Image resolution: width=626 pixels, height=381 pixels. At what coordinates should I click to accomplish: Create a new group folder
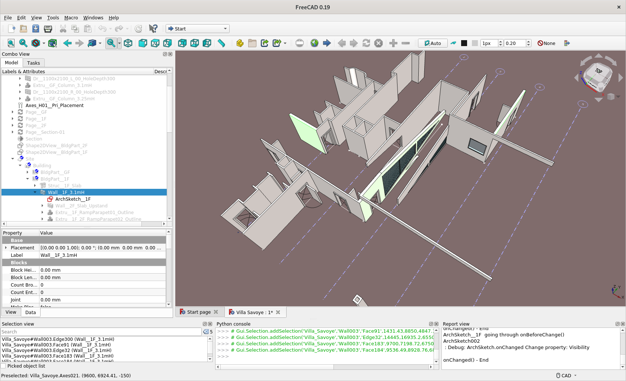252,43
